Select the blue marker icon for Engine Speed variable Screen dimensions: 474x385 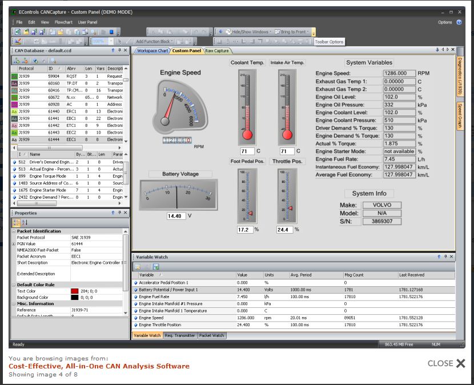136,318
